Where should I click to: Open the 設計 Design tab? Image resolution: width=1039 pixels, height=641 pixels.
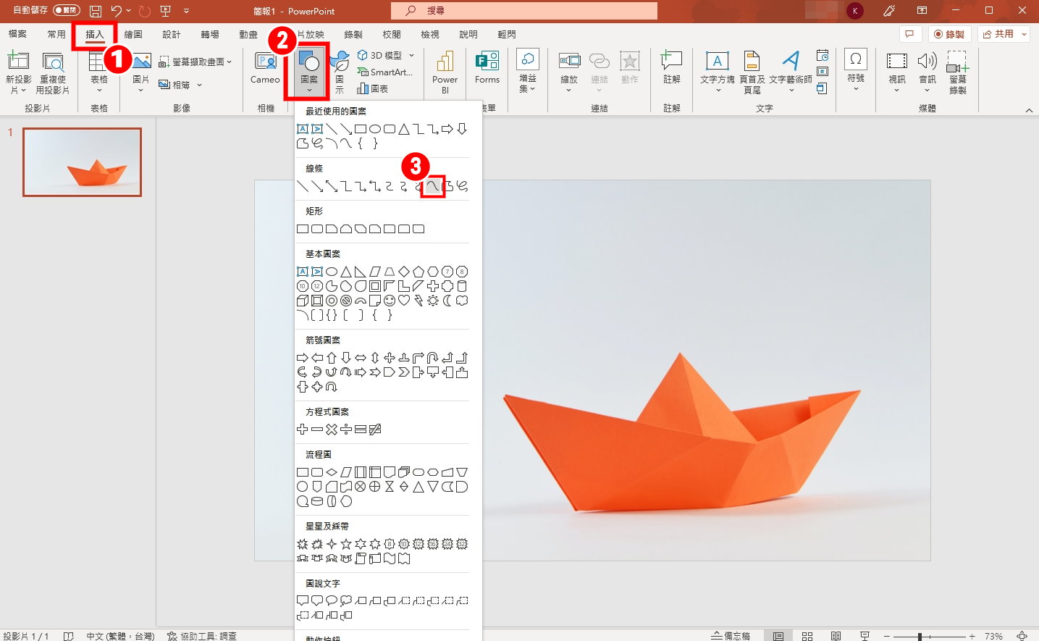point(172,34)
